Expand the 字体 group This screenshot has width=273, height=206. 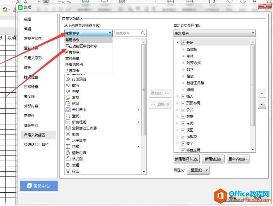(x=183, y=56)
